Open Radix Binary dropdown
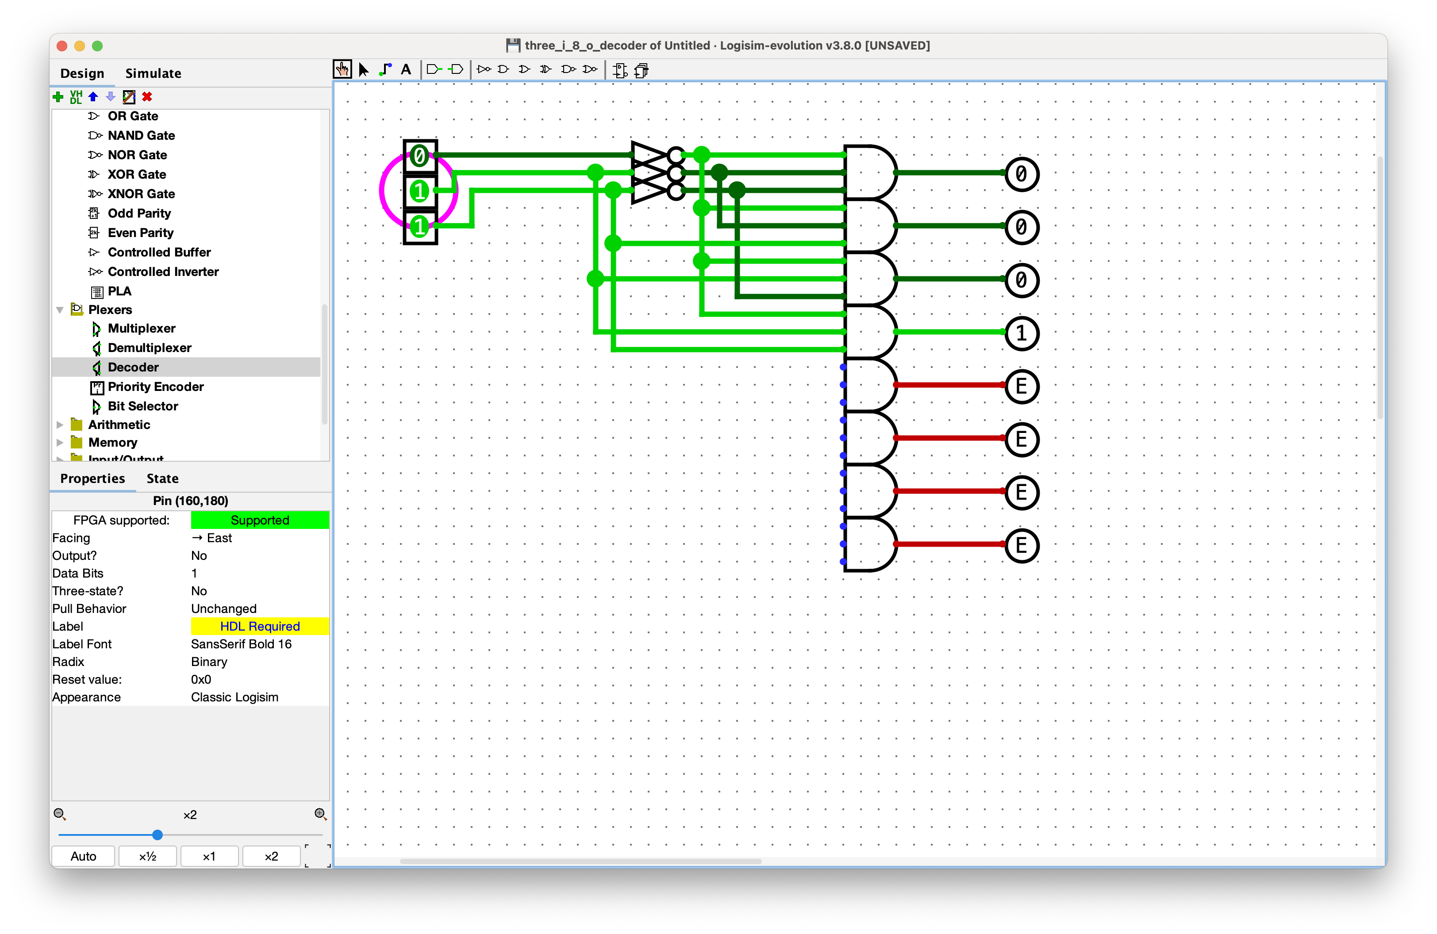This screenshot has width=1437, height=934. pos(260,662)
